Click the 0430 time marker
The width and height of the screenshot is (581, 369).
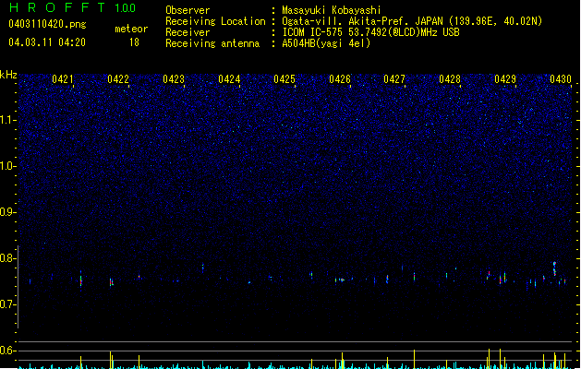coord(561,79)
